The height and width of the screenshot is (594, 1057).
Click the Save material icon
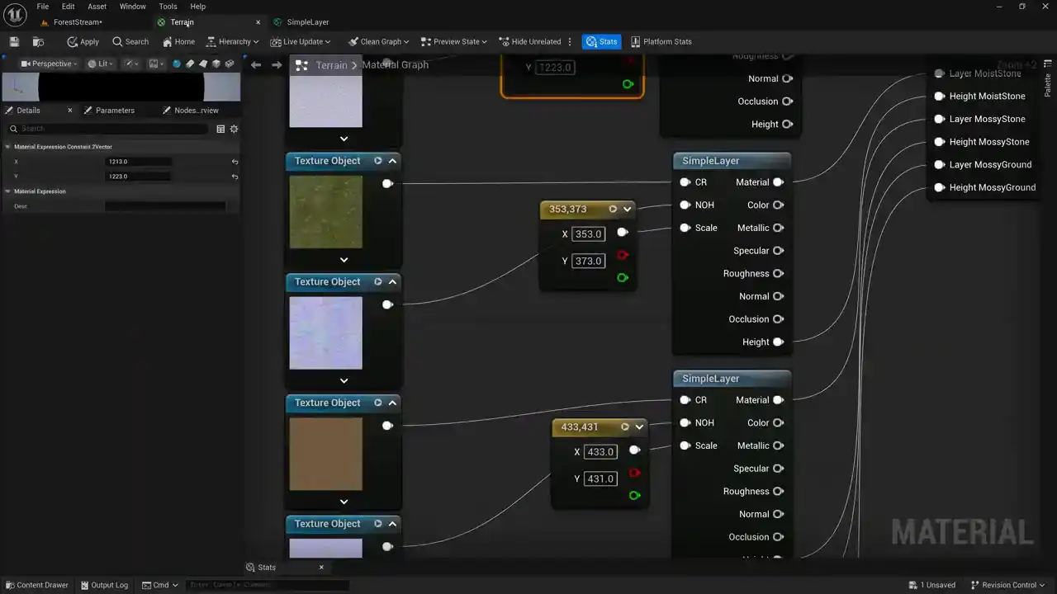14,41
